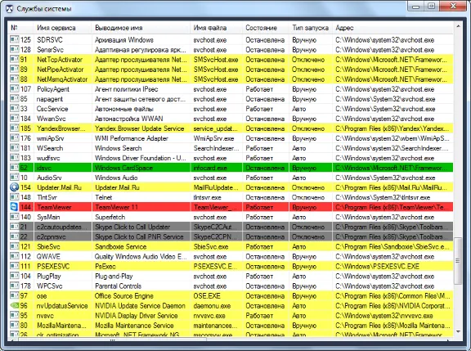Screen dimensions: 471x351
Task: Click the Updater.Mail.Ru service icon
Action: click(x=14, y=187)
